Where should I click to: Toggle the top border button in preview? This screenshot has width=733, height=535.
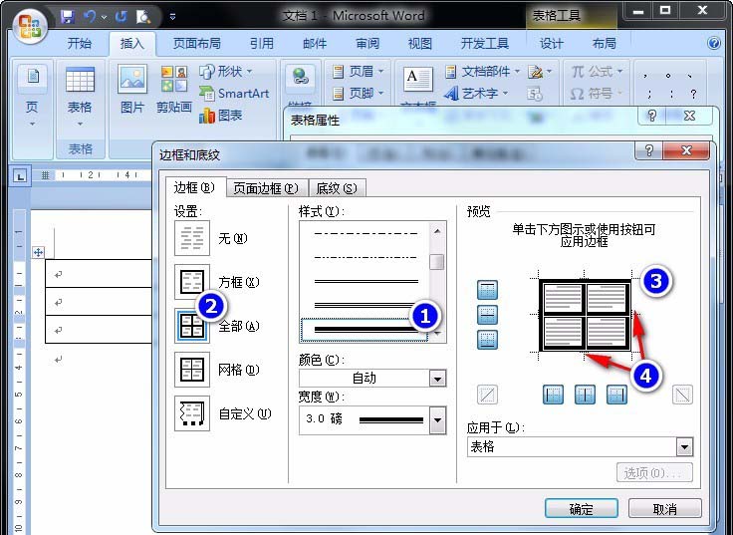(x=488, y=290)
